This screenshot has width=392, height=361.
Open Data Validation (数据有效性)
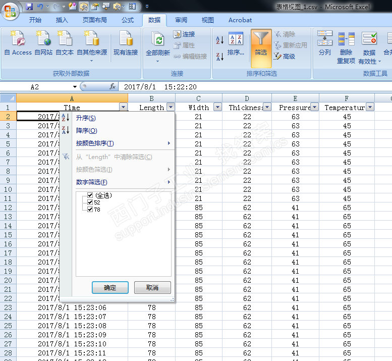point(369,47)
